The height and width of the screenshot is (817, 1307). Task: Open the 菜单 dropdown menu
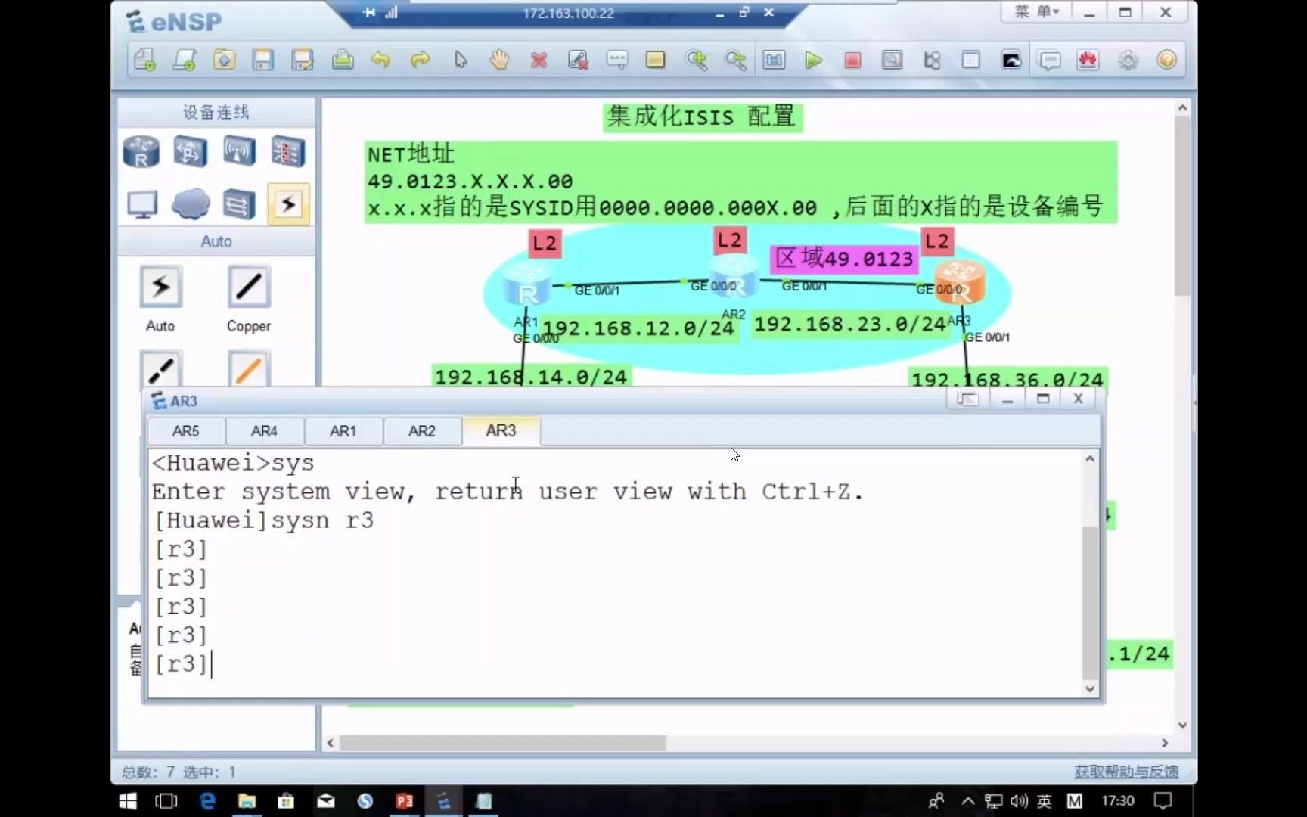point(1037,12)
